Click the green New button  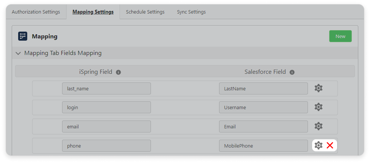[340, 36]
